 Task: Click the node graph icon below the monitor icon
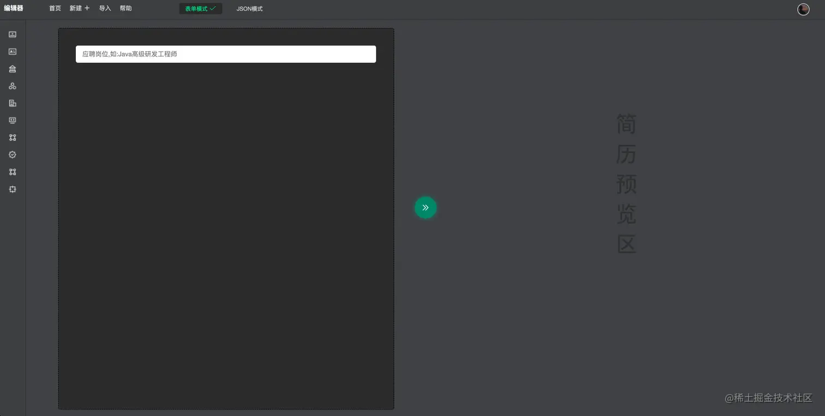click(x=13, y=138)
